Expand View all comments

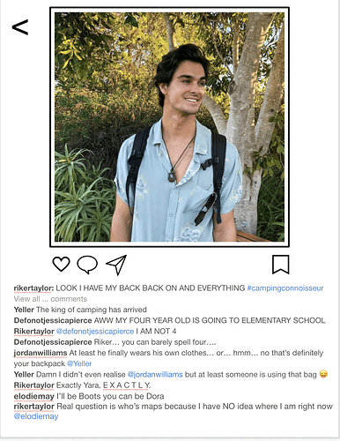pos(50,299)
